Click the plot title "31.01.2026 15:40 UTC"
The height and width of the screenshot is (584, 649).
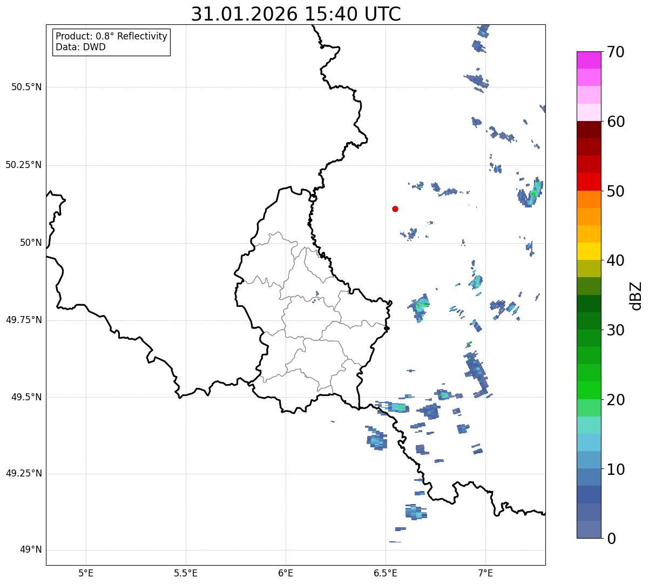click(296, 14)
